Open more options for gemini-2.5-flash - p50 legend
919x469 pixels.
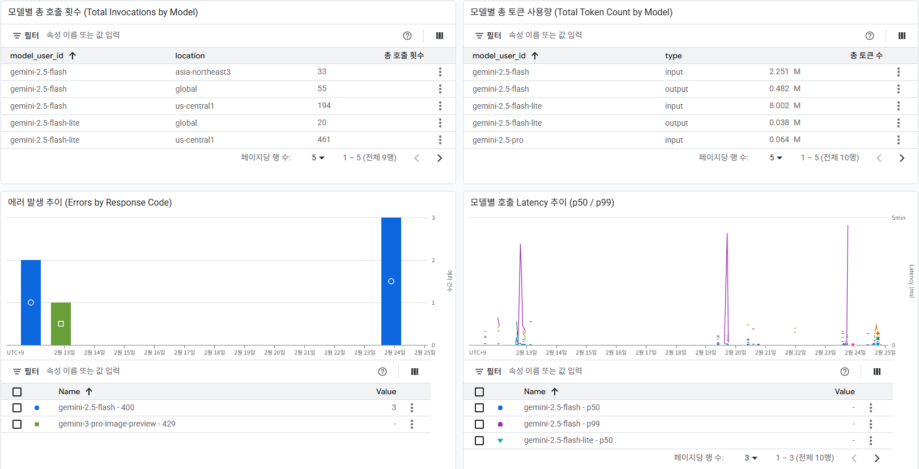tap(871, 408)
